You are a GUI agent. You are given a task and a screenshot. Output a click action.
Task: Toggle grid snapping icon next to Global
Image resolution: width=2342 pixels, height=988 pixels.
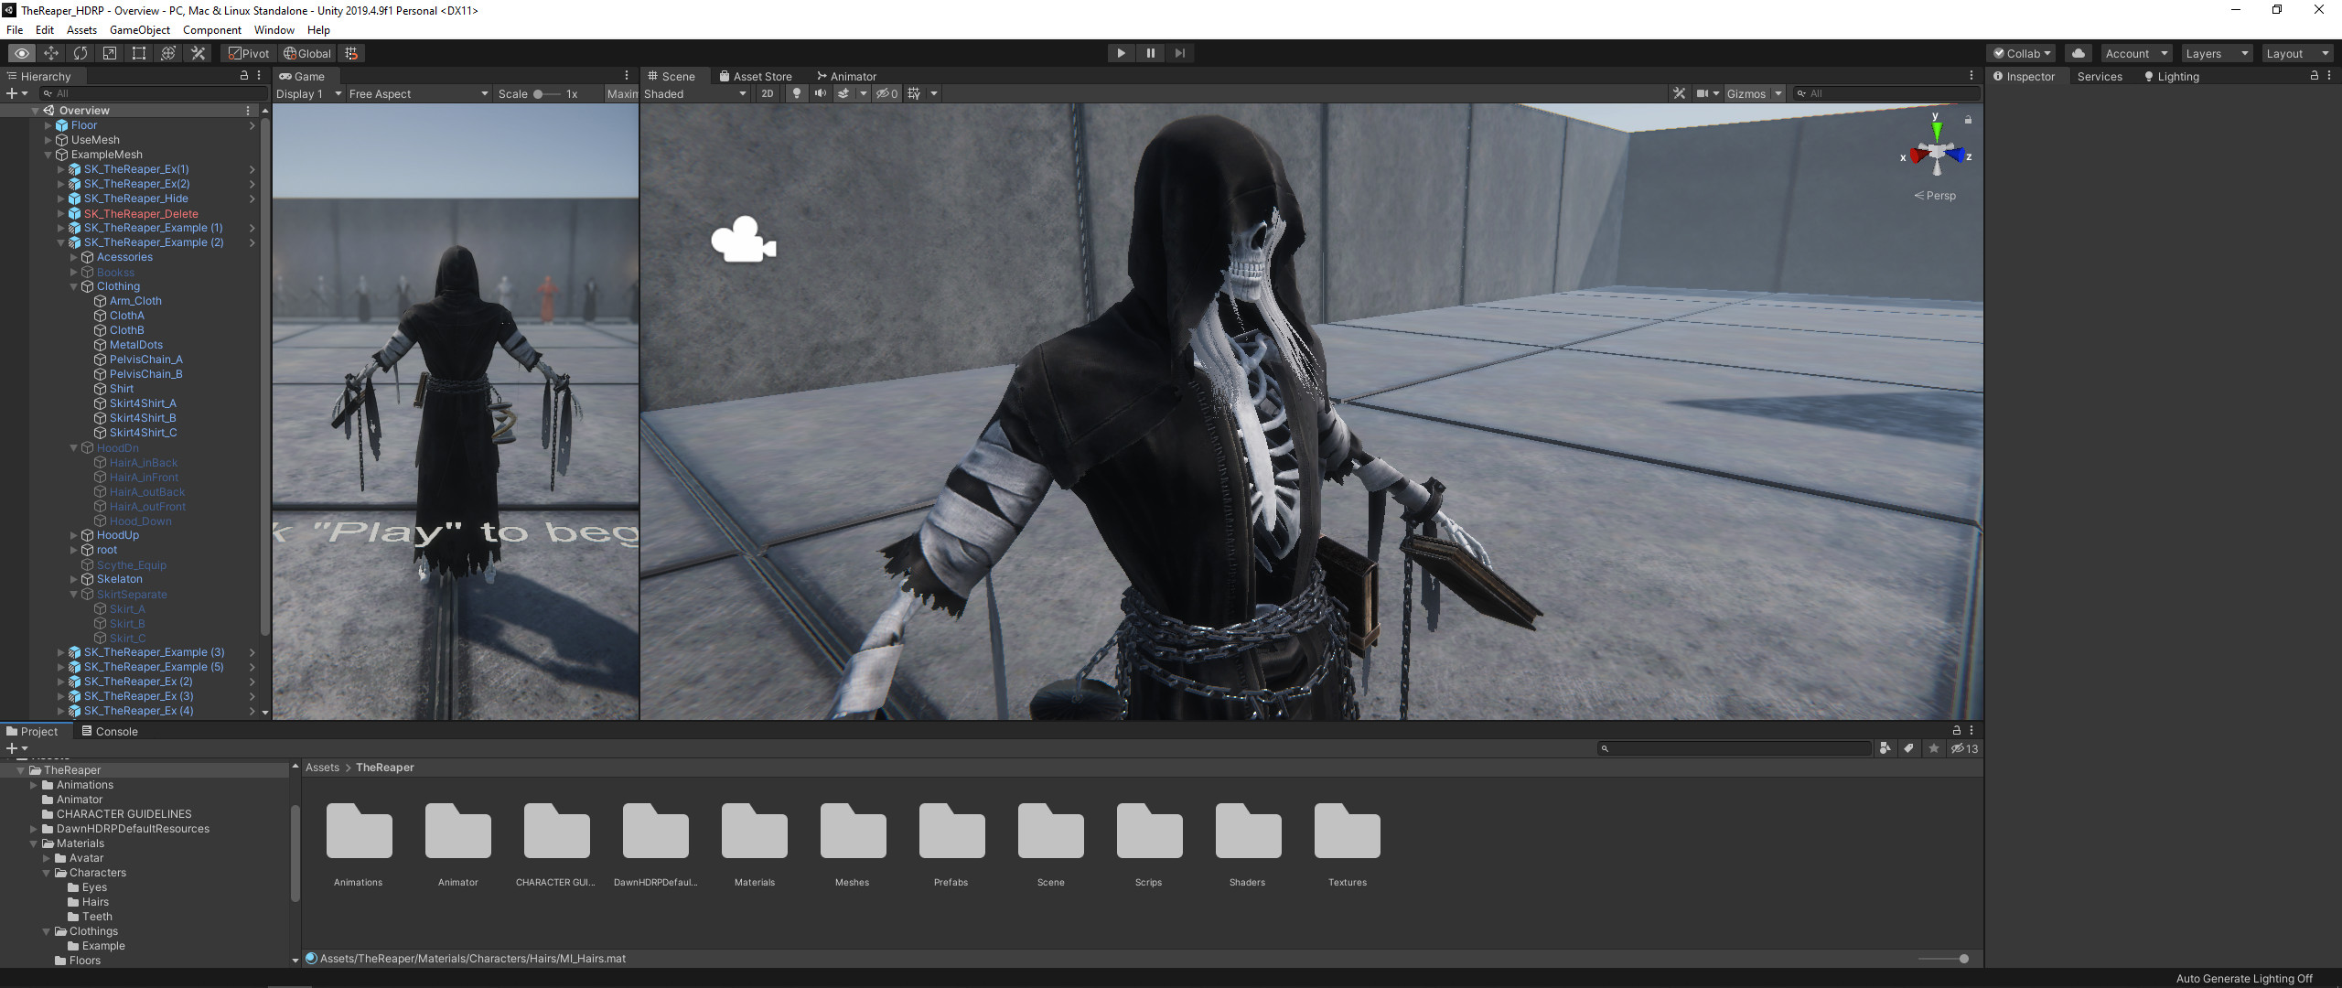(351, 53)
